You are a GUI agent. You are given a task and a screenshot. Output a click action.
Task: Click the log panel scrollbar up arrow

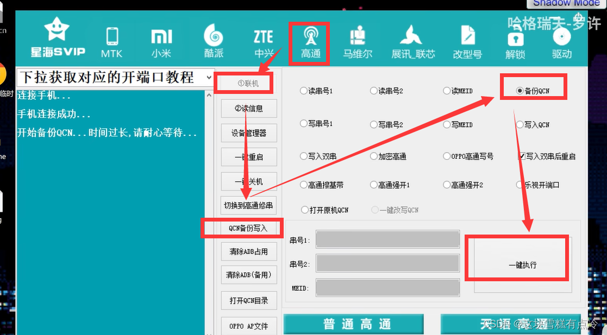[209, 95]
